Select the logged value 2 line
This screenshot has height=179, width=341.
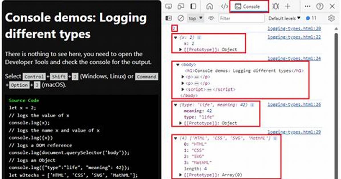174,29
